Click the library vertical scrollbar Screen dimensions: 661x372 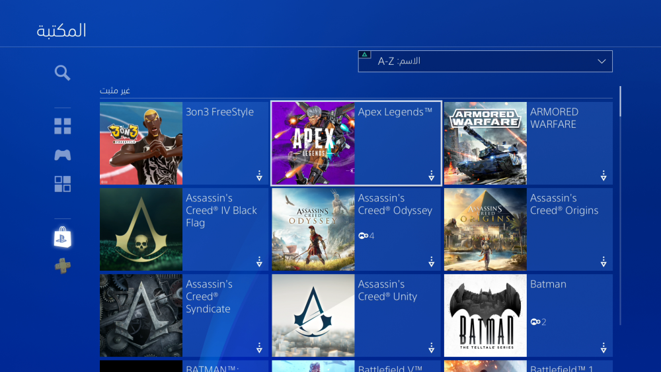tap(620, 205)
